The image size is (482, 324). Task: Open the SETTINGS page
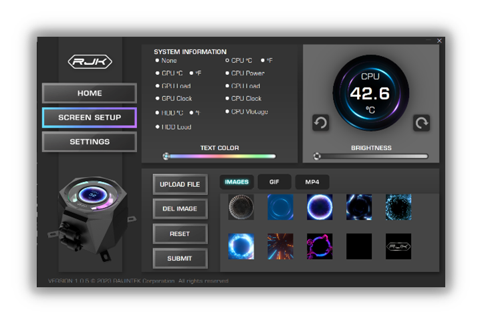point(90,142)
